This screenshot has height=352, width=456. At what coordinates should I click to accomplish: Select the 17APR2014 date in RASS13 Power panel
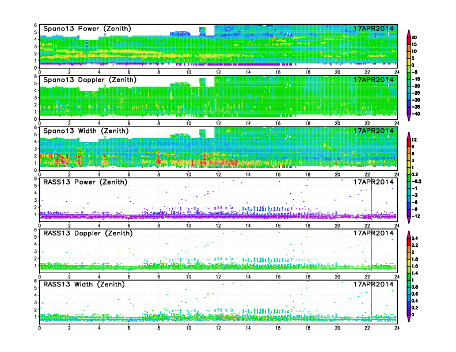[x=374, y=182]
